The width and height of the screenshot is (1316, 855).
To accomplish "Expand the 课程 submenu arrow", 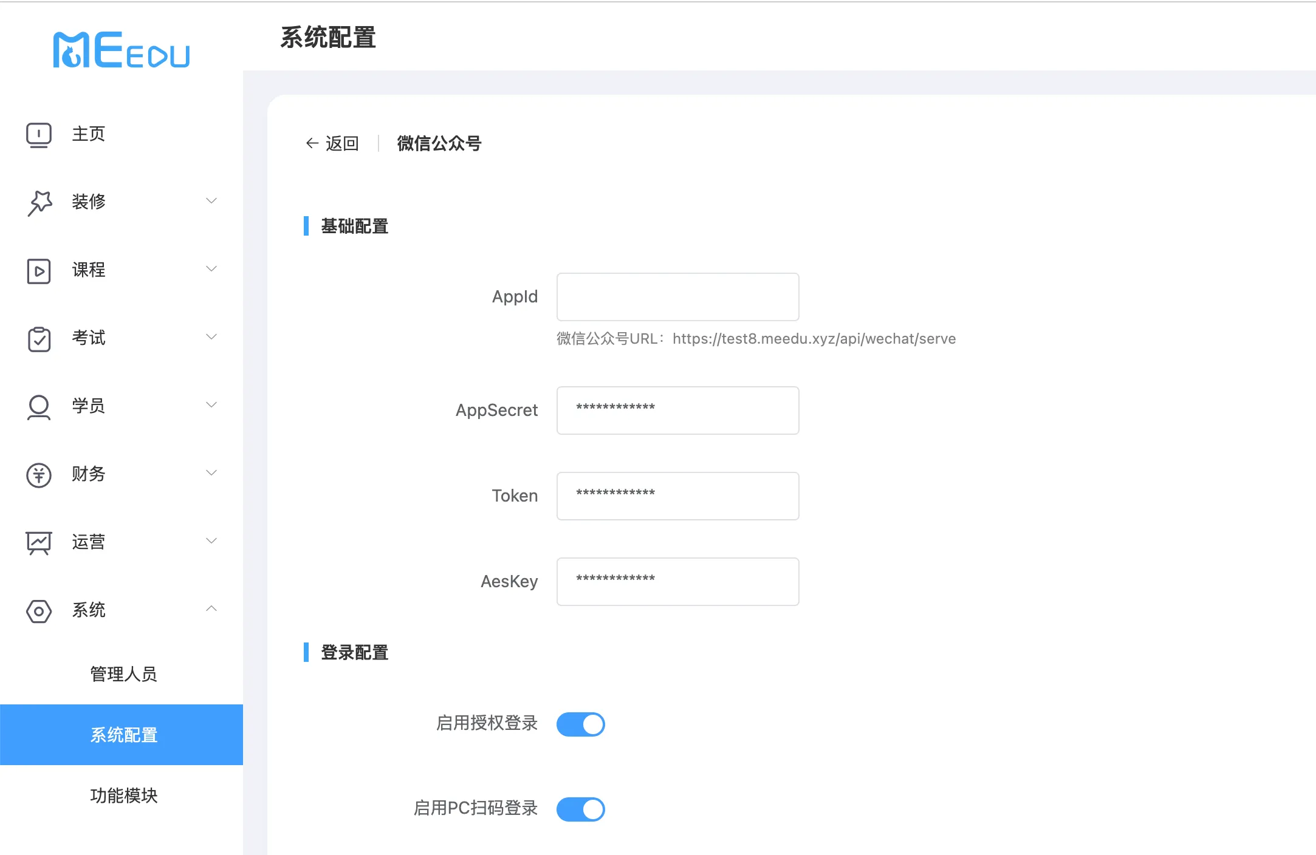I will click(x=211, y=269).
